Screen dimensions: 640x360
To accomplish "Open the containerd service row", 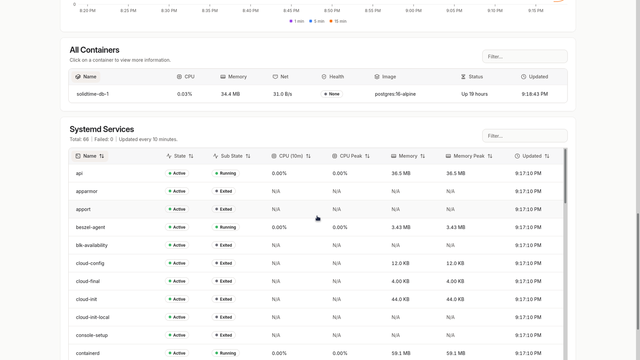I will click(x=316, y=353).
